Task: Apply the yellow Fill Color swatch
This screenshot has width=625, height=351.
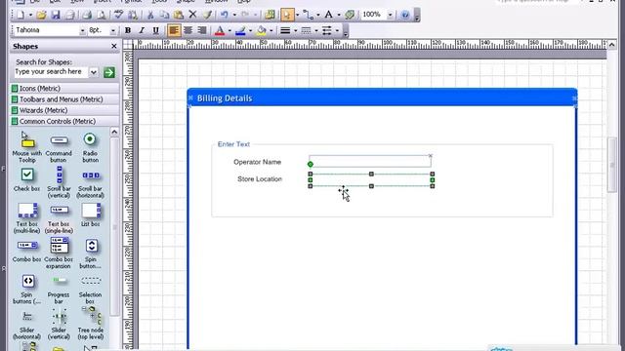Action: [261, 30]
